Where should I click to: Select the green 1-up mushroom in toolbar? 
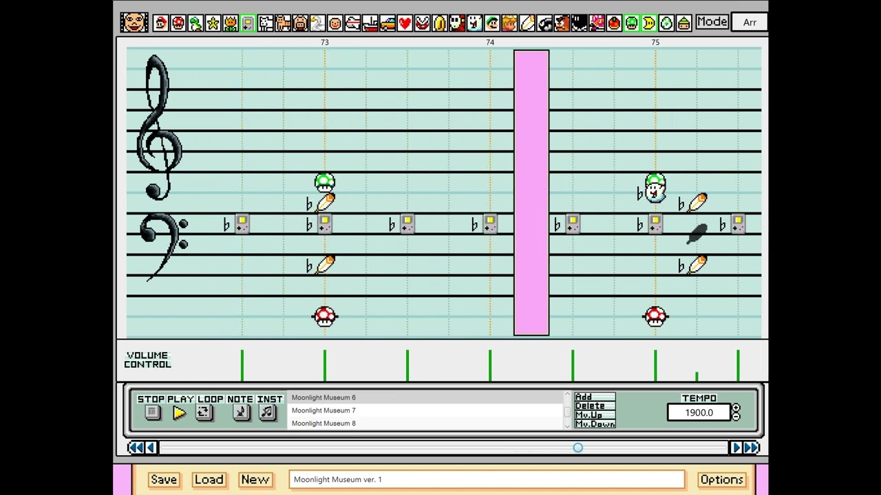click(x=631, y=23)
